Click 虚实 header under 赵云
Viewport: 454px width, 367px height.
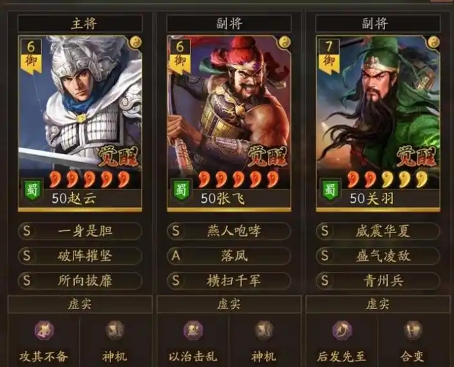[80, 304]
